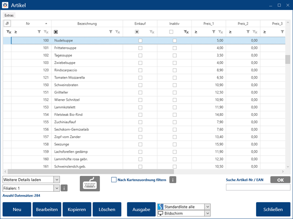293x219 pixels.
Task: Enable Nach Kartenzuordnung filtern checkbox
Action: coord(114,179)
